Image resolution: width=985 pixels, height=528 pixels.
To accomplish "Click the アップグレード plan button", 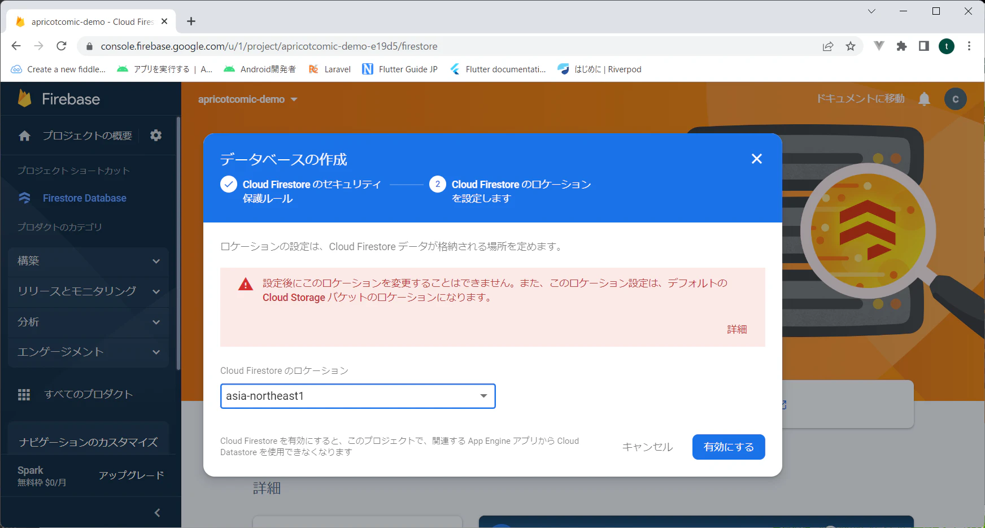I will tap(132, 475).
